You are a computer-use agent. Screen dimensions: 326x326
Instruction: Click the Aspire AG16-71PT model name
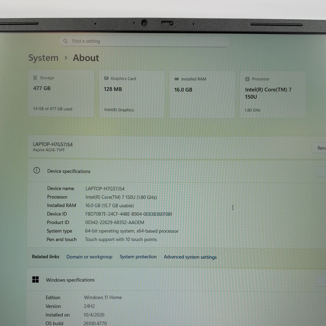pyautogui.click(x=49, y=150)
